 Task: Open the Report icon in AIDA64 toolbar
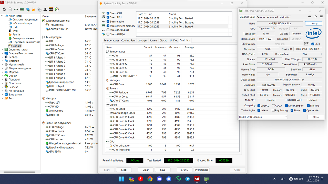point(10,9)
